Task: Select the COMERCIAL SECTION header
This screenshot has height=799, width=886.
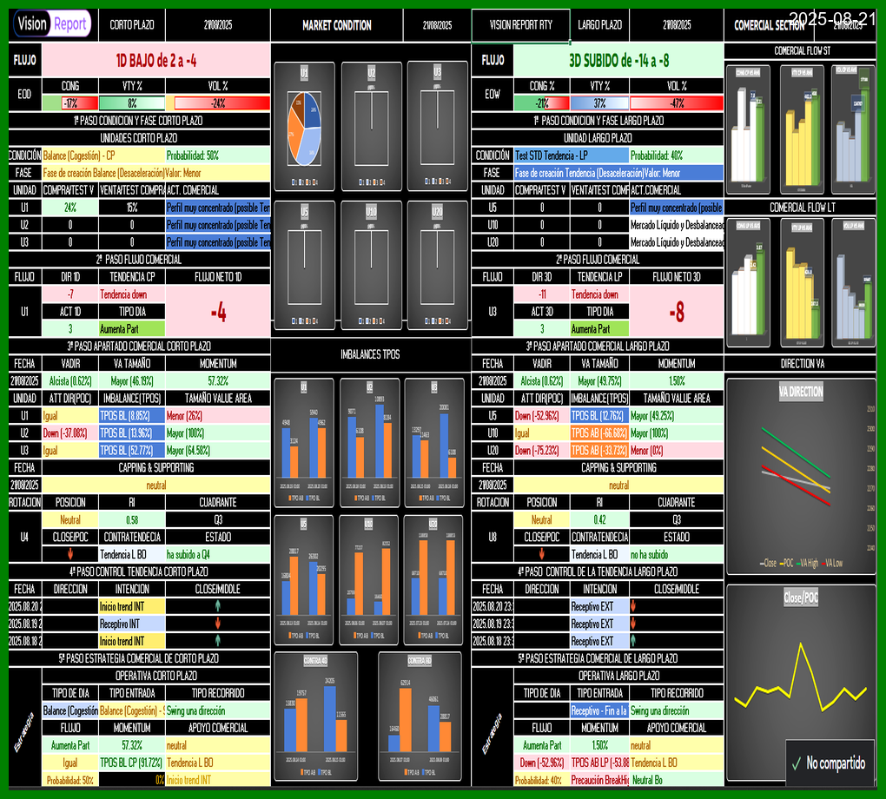Action: [769, 25]
